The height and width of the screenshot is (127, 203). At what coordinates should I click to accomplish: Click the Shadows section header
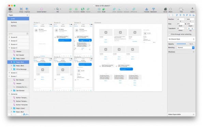click(x=172, y=52)
